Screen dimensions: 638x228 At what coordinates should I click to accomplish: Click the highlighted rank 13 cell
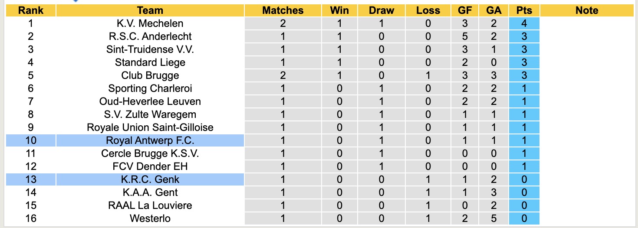pos(30,179)
